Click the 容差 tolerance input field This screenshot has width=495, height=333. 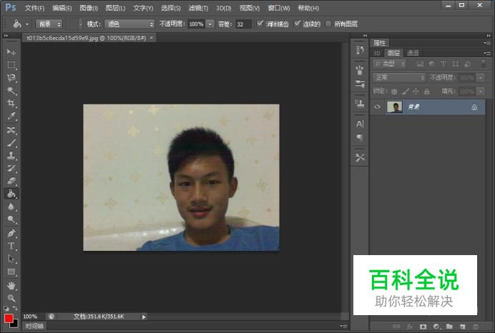243,24
